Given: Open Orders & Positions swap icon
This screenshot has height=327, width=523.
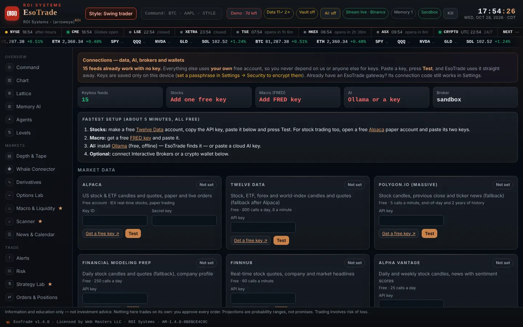Looking at the screenshot, I should click(9, 297).
